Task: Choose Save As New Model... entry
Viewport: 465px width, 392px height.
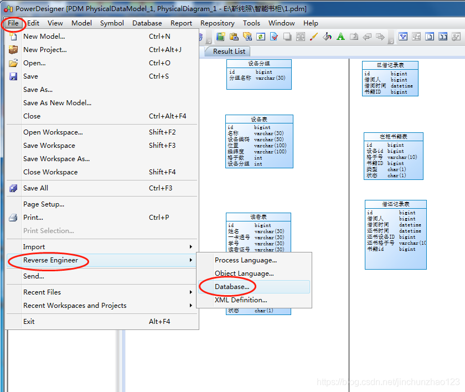Action: tap(101, 103)
